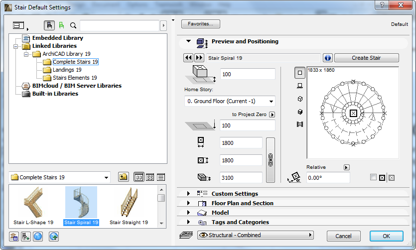This screenshot has width=416, height=250.
Task: Go to previous library part arrow
Action: coord(188,58)
